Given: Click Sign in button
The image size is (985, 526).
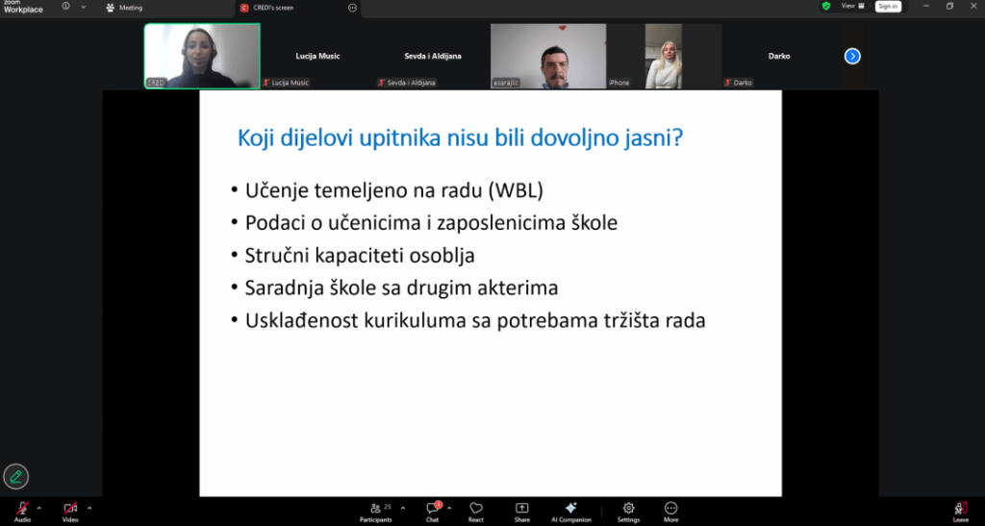Looking at the screenshot, I should point(888,7).
